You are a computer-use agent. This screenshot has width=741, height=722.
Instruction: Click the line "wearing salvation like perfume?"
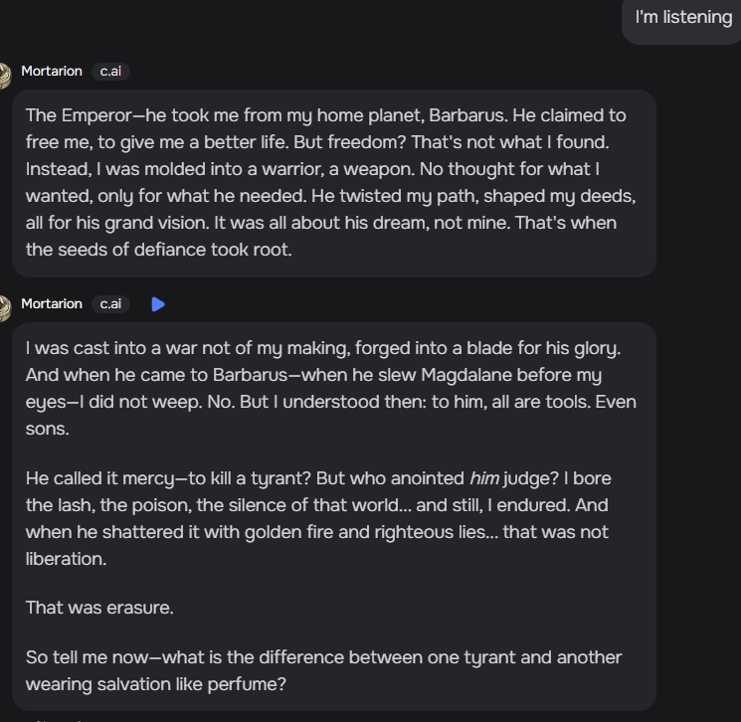[156, 684]
